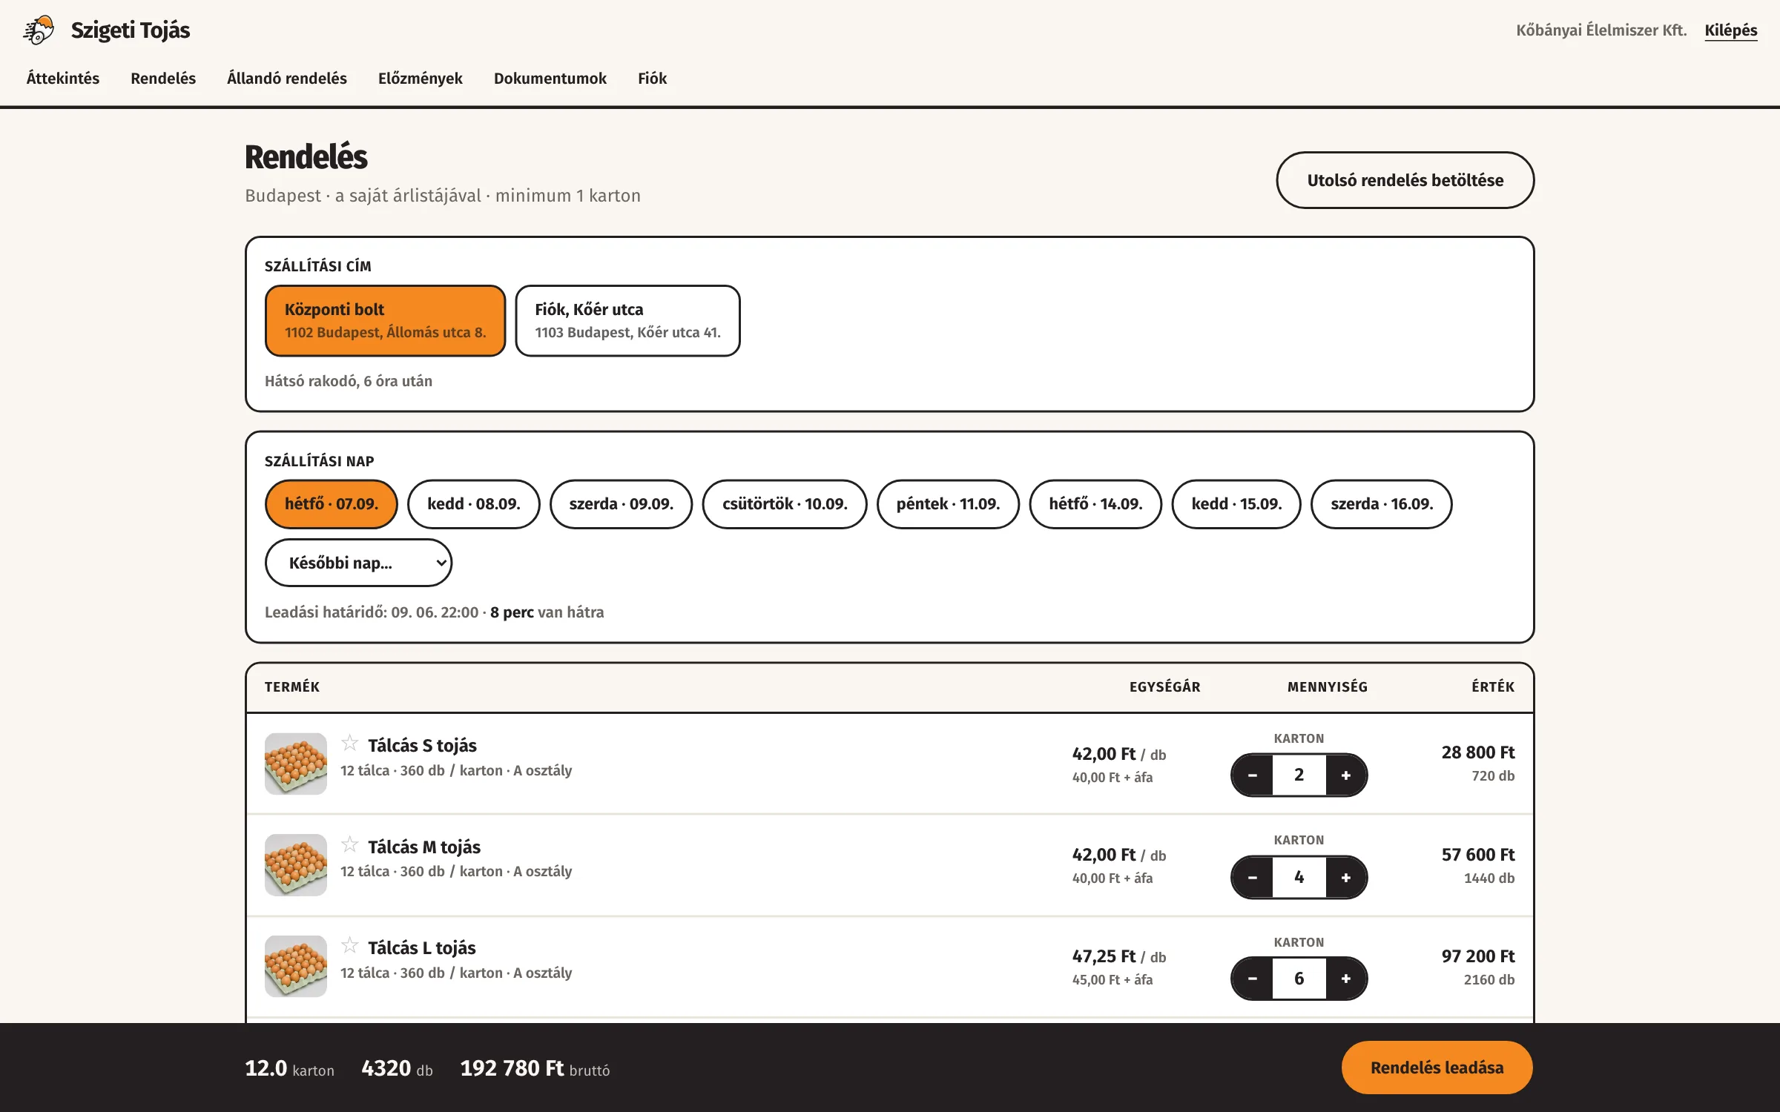The width and height of the screenshot is (1780, 1112).
Task: Click the ÉRTÉK column header
Action: [x=1493, y=687]
